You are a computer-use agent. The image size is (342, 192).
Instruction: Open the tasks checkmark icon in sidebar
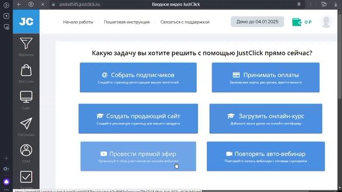coord(26,177)
